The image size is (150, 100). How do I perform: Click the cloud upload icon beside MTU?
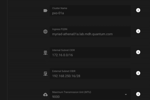45,95
